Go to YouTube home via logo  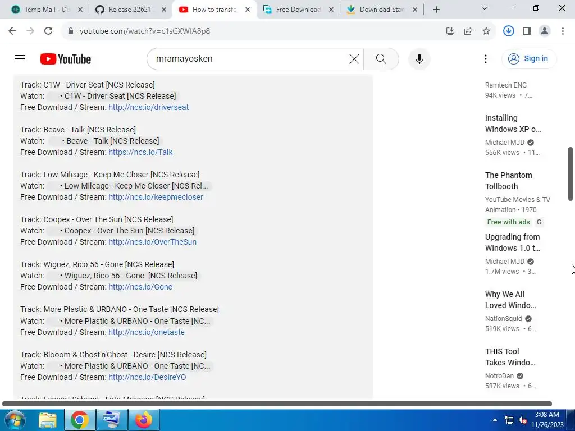pos(66,59)
